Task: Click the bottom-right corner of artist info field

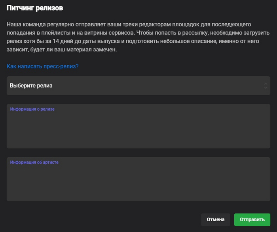Action: tap(268, 199)
